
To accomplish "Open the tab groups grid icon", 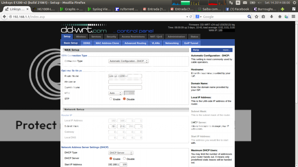I will [x=294, y=9].
